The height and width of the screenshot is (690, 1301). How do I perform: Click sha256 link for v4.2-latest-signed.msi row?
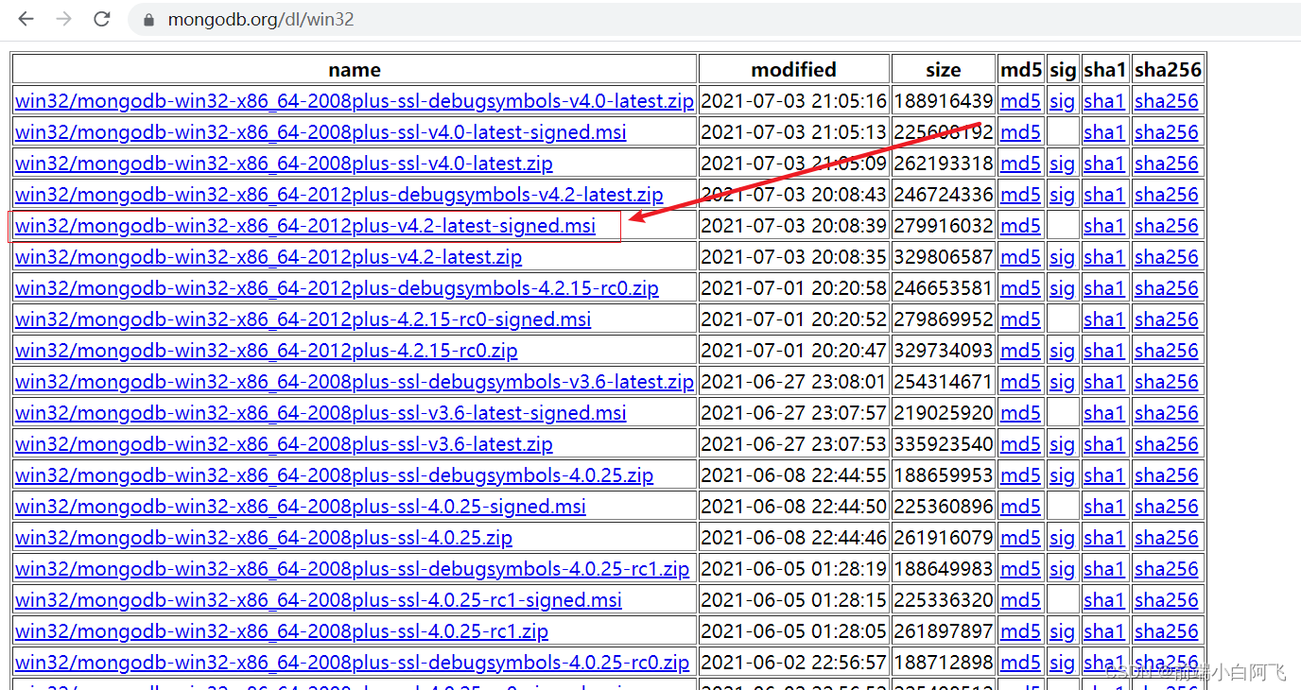coord(1167,226)
